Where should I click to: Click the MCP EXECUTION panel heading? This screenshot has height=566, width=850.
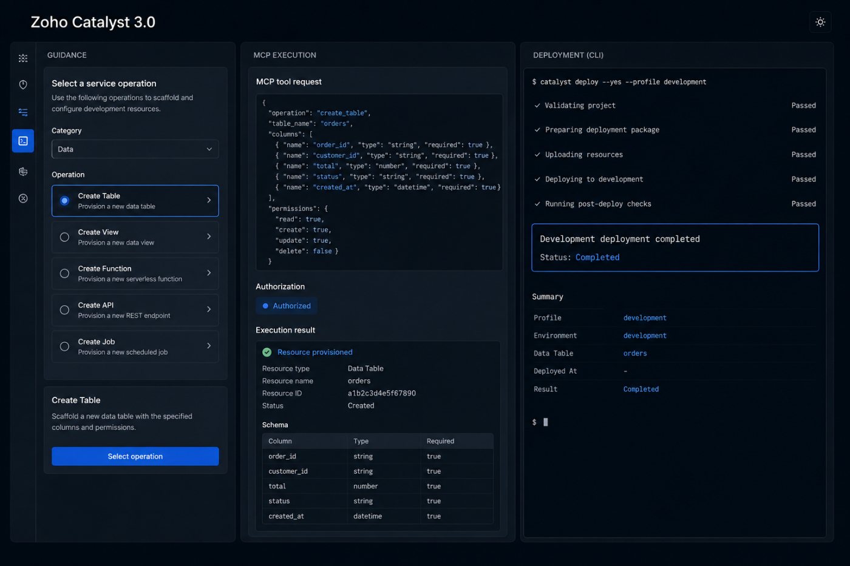pyautogui.click(x=285, y=55)
